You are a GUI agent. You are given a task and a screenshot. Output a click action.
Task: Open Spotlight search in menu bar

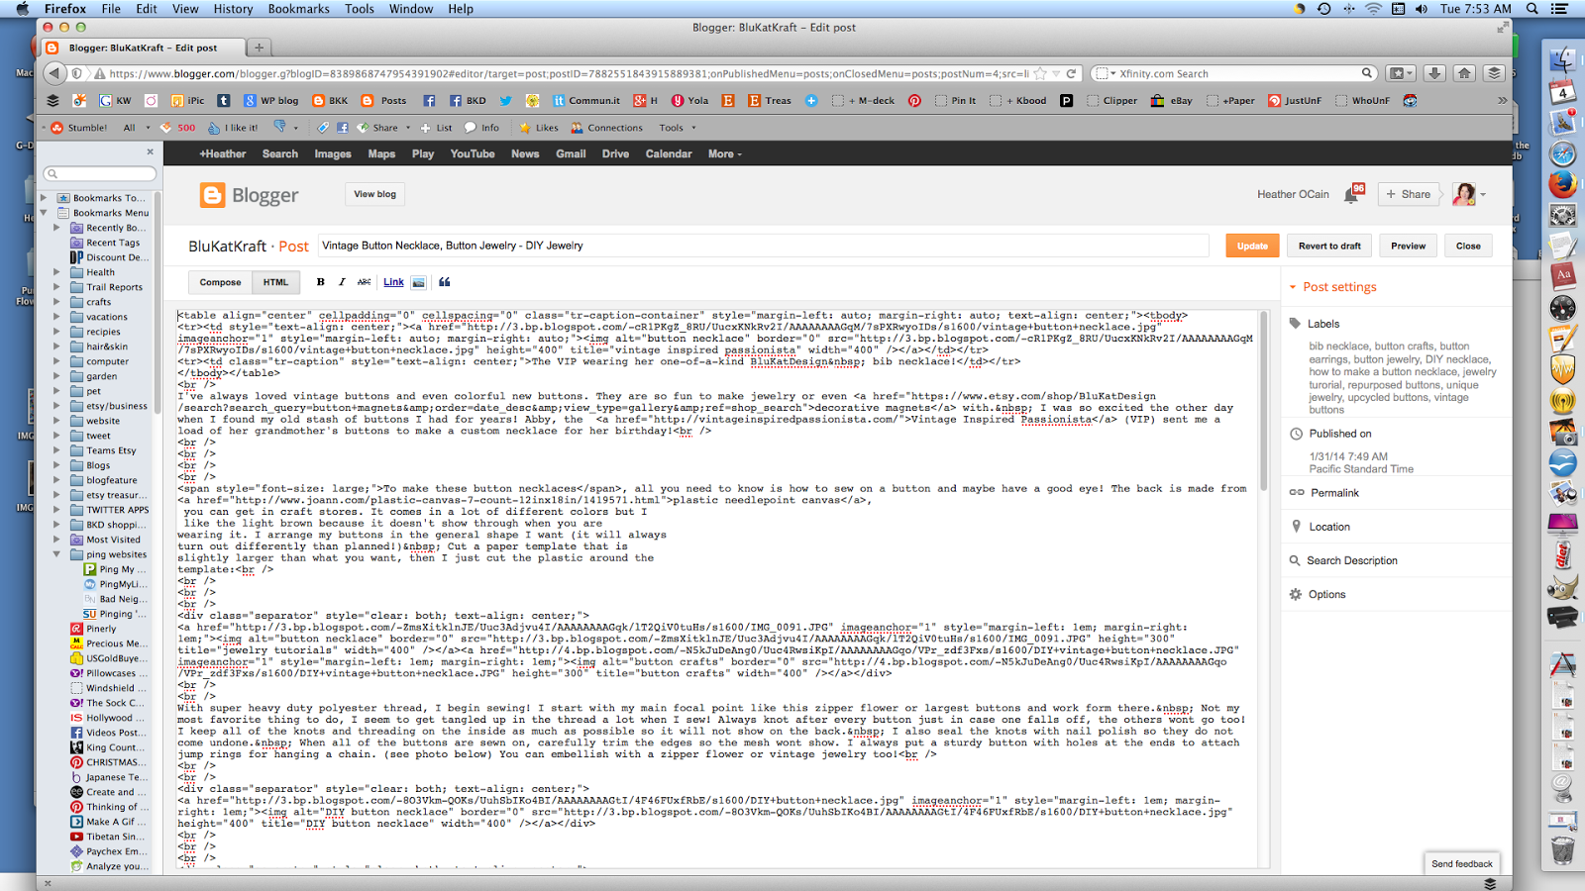tap(1532, 9)
